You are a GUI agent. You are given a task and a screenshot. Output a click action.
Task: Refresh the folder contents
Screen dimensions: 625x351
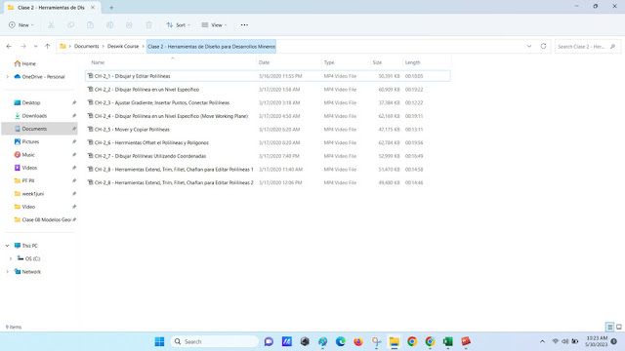pyautogui.click(x=543, y=46)
